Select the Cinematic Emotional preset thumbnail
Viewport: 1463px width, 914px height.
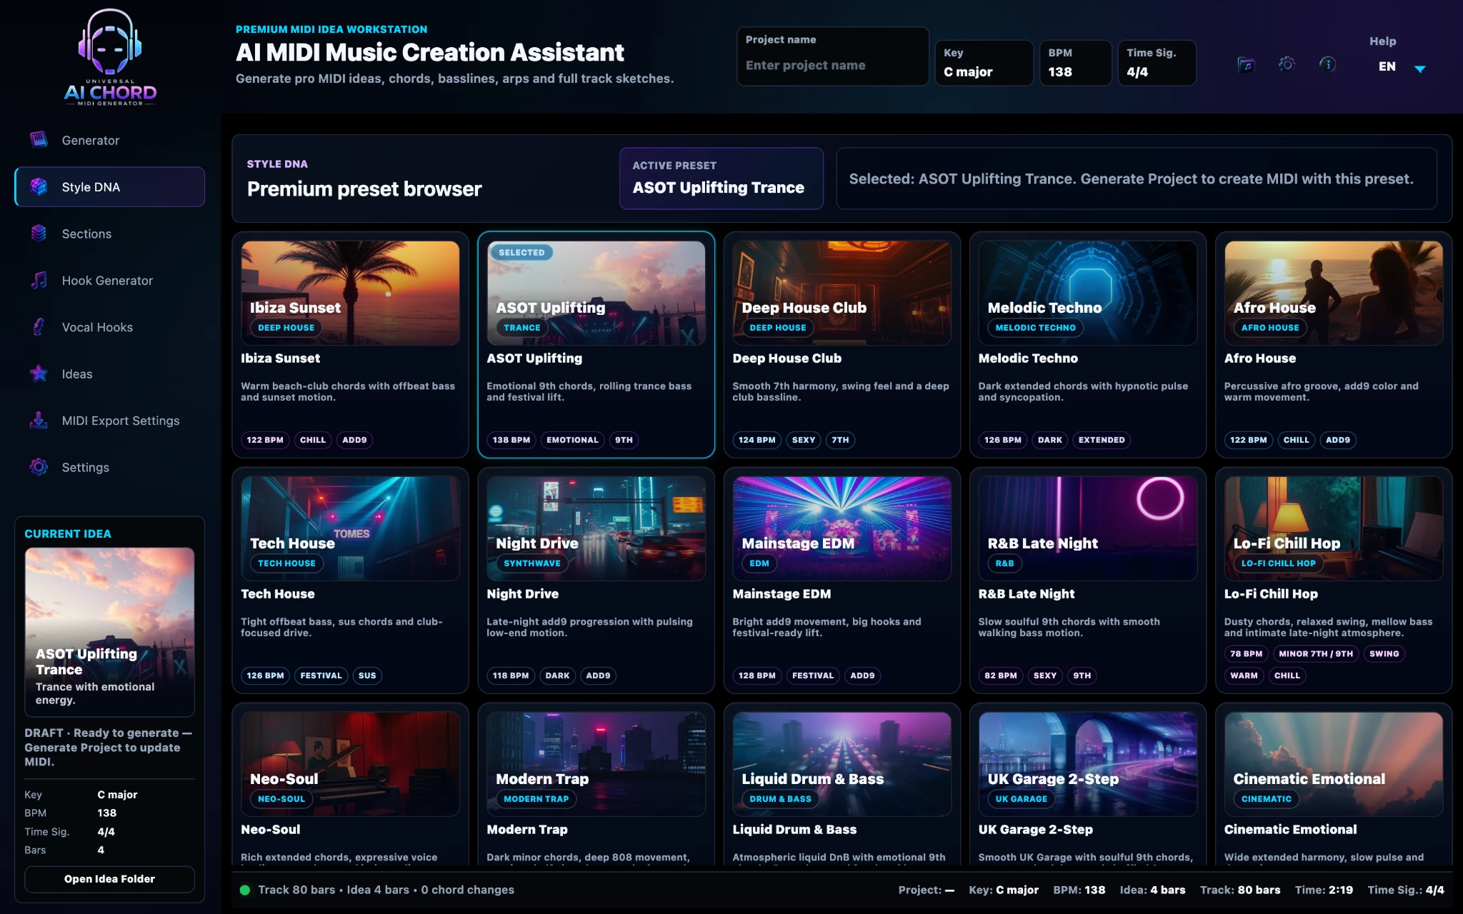pos(1333,764)
